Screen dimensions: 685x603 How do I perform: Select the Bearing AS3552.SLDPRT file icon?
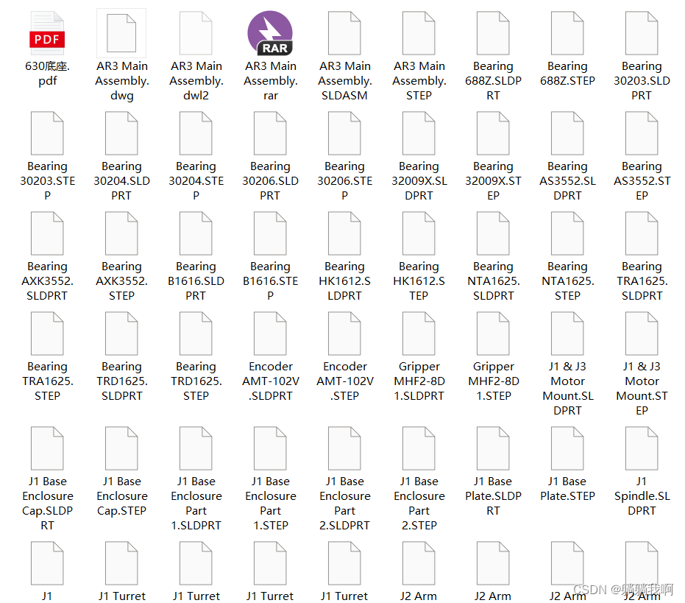[x=567, y=133]
